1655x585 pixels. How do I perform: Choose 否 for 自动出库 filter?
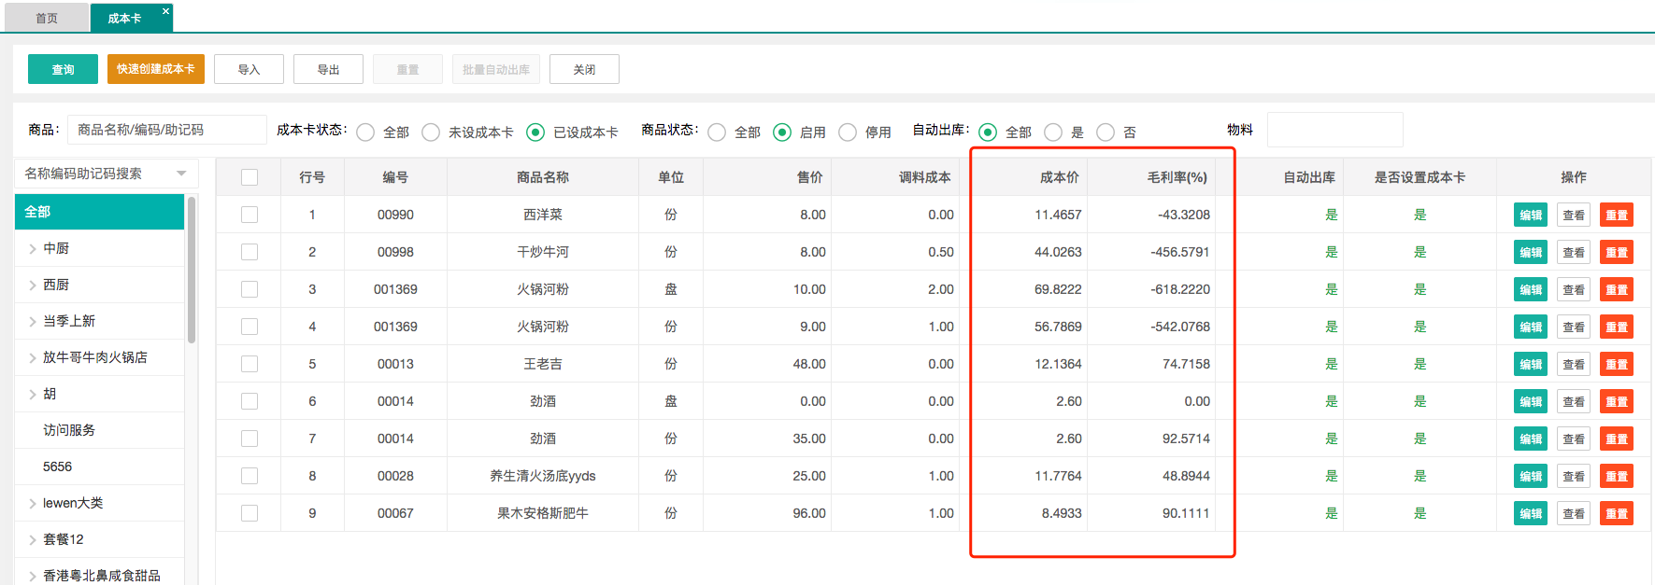point(1106,132)
